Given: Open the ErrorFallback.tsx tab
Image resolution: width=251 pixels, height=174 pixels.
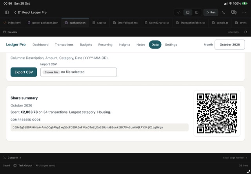Looking at the screenshot, I should click(125, 23).
